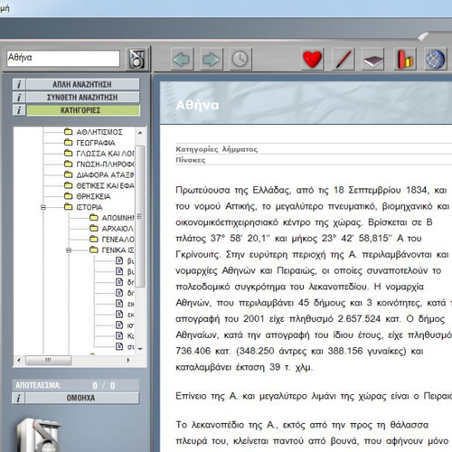Image resolution: width=452 pixels, height=452 pixels.
Task: Open notes with the red pencil icon
Action: click(343, 59)
